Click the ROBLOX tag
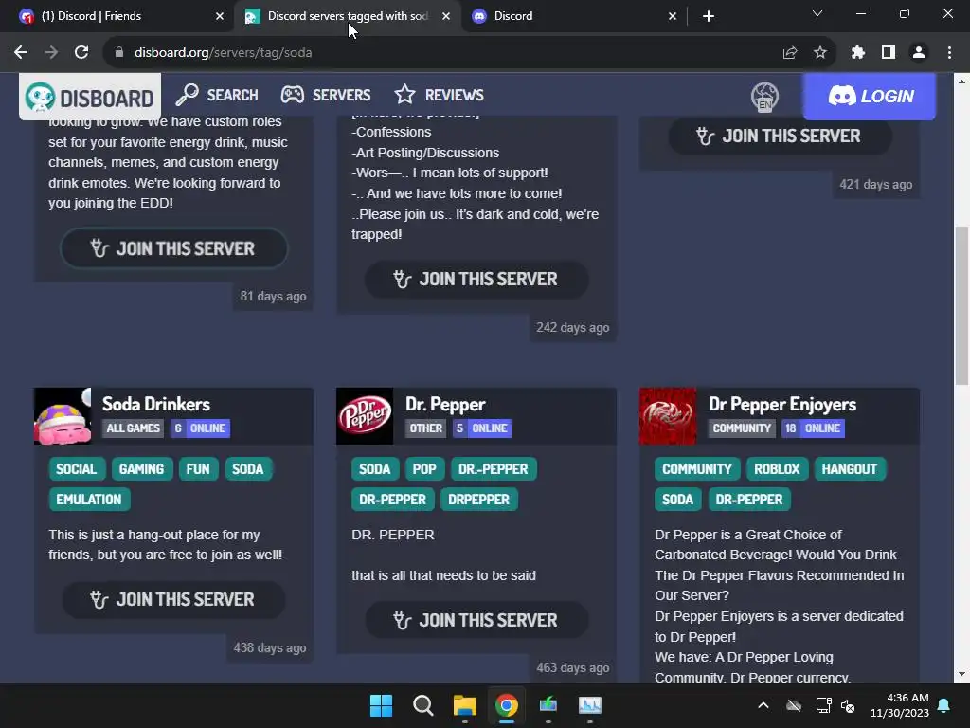The height and width of the screenshot is (728, 970). (x=777, y=469)
